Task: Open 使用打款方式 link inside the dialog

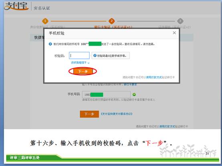Action: (x=154, y=77)
